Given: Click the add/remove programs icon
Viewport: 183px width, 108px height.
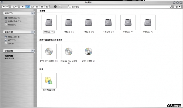Looking at the screenshot, I should (6, 21).
